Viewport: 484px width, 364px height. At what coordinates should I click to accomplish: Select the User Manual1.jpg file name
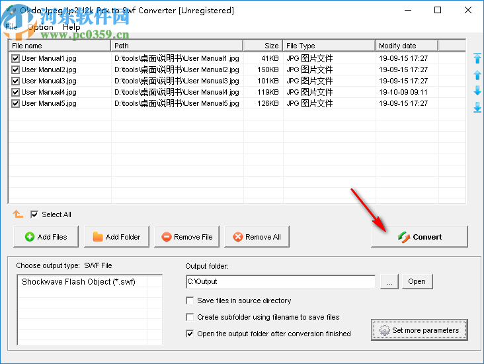(x=49, y=58)
